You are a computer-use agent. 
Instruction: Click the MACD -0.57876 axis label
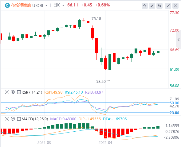pos(171,131)
